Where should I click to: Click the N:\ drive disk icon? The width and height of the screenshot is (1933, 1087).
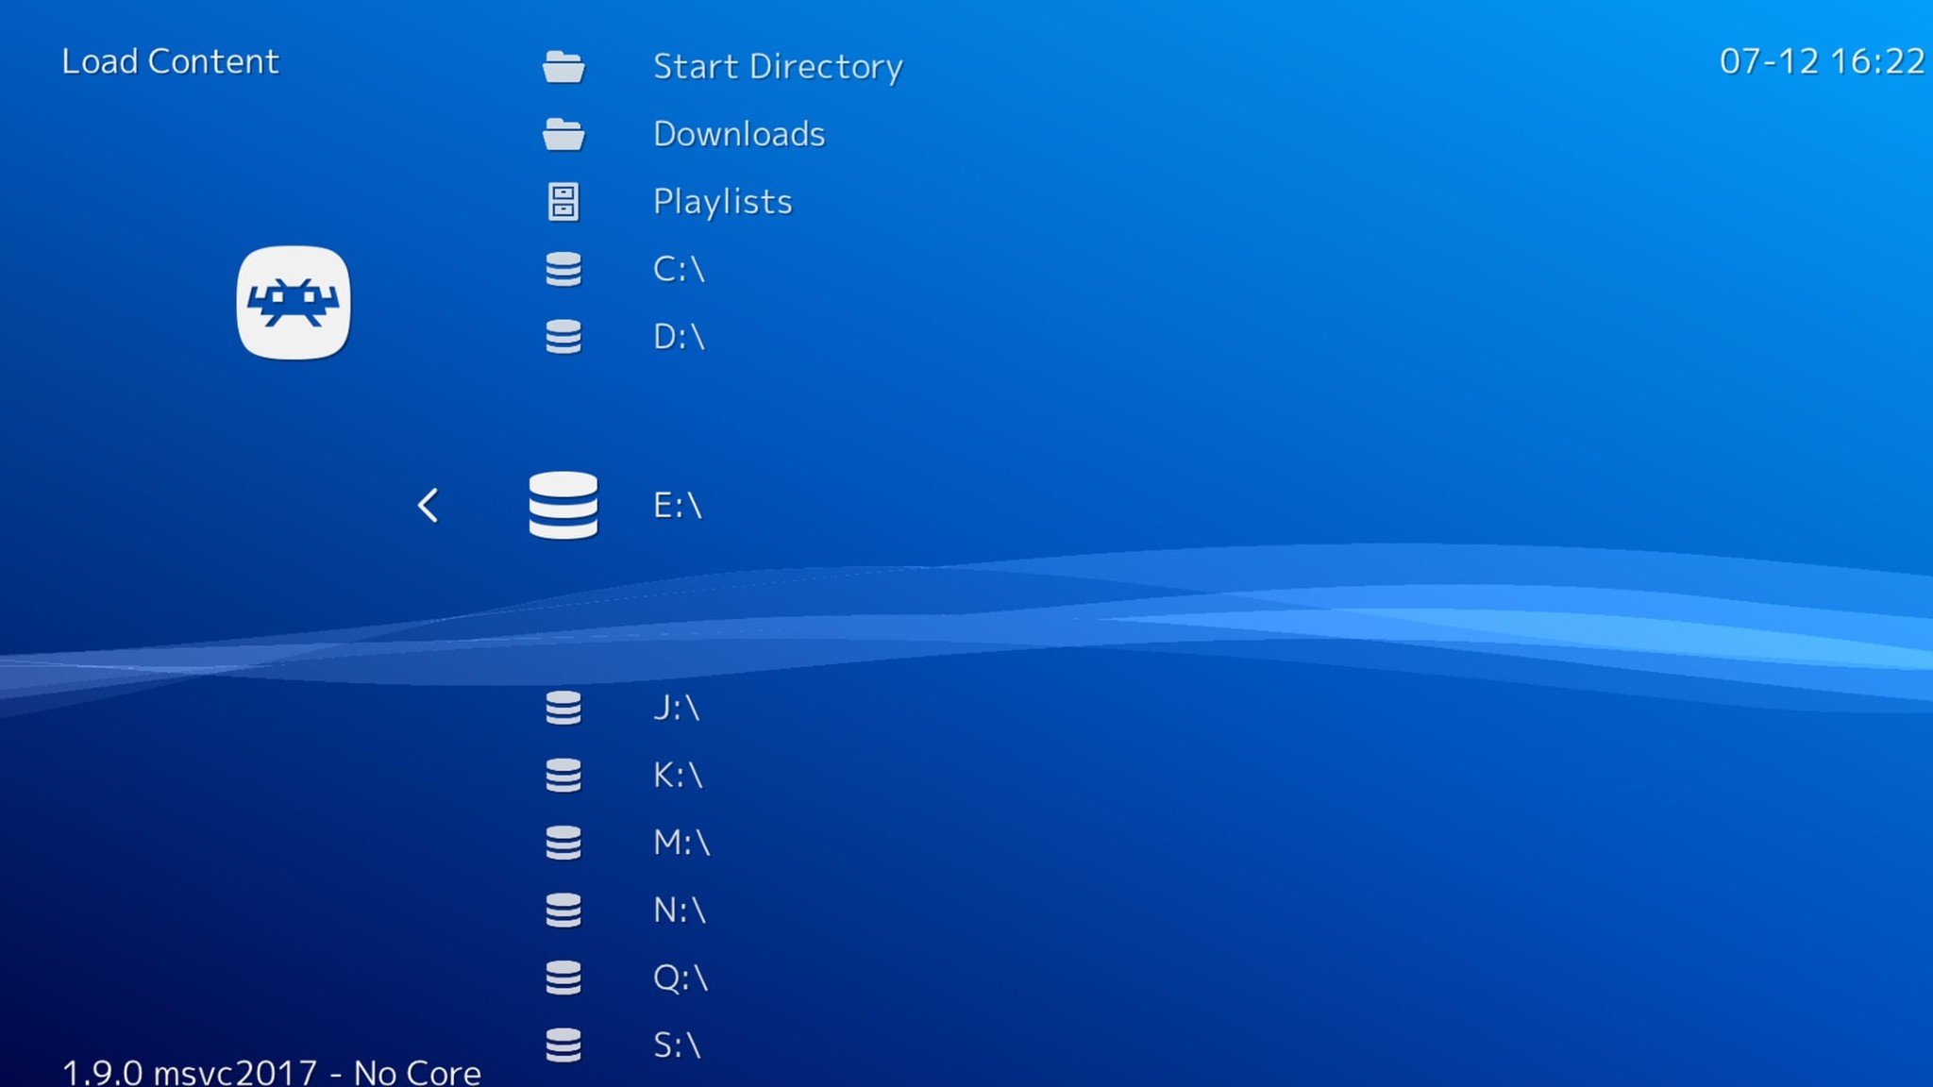coord(563,911)
